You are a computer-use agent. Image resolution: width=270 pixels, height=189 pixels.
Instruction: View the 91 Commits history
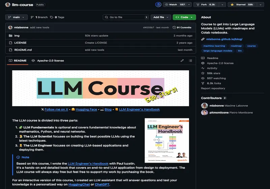click(182, 27)
